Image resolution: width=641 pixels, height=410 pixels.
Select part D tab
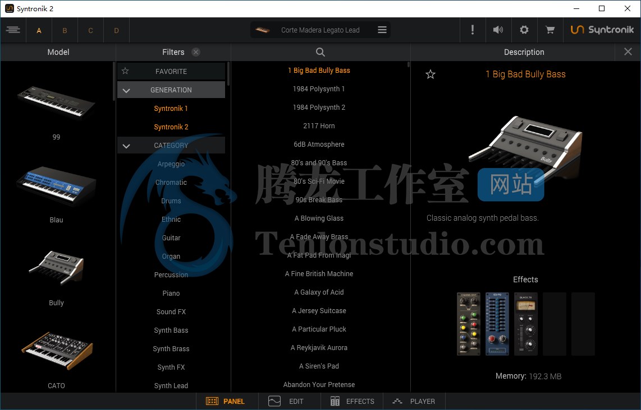116,30
